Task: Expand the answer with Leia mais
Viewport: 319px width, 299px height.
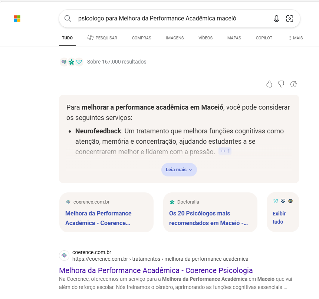Action: [x=179, y=170]
